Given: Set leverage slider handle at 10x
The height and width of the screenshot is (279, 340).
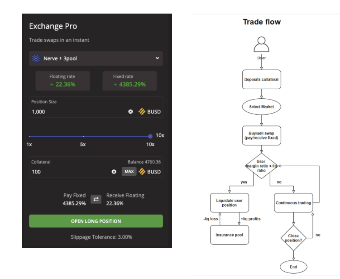Looking at the screenshot, I should pyautogui.click(x=150, y=136).
